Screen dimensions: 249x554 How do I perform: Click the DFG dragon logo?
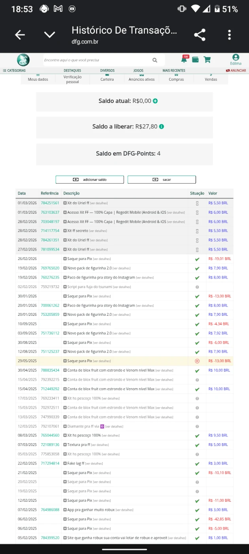click(23, 60)
